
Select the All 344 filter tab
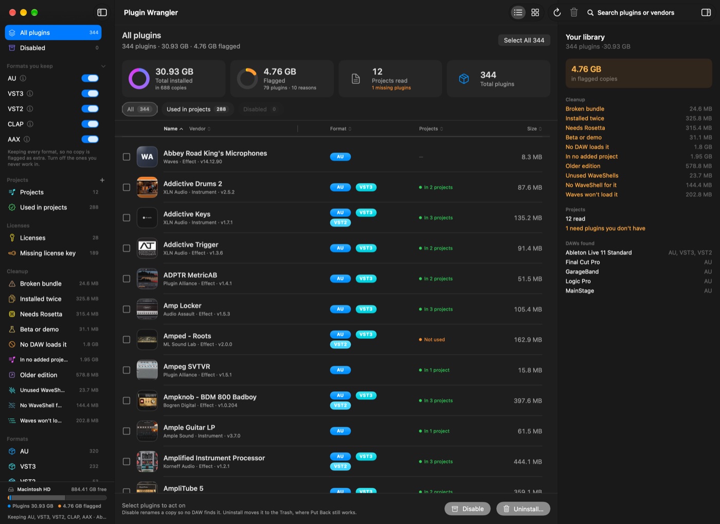[140, 109]
